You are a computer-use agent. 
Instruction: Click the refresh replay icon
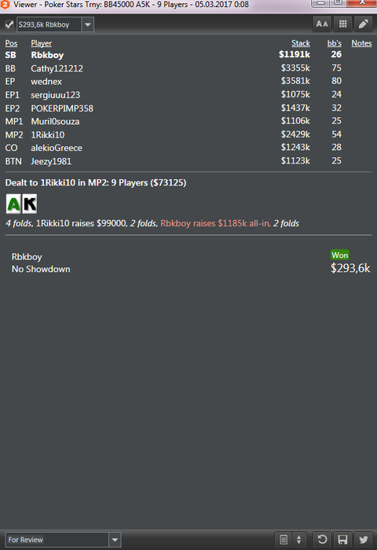(322, 540)
